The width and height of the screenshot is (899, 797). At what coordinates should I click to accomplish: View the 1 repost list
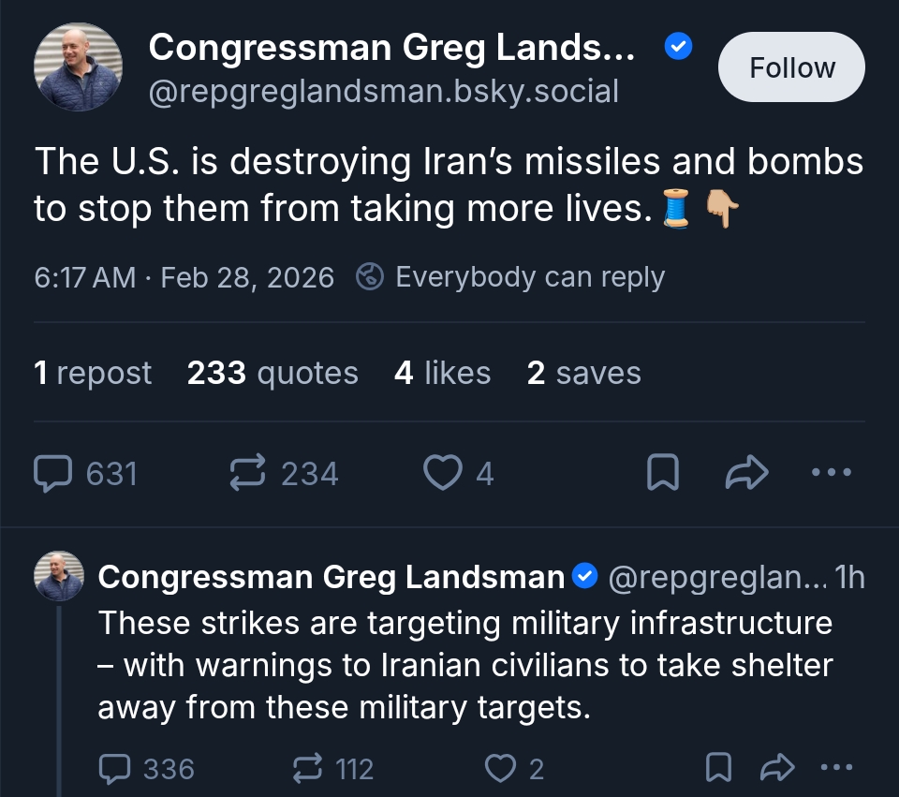click(x=93, y=373)
